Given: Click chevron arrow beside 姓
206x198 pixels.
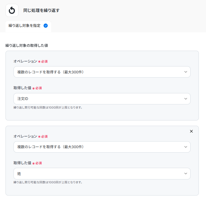Looking at the screenshot, I should (x=186, y=174).
